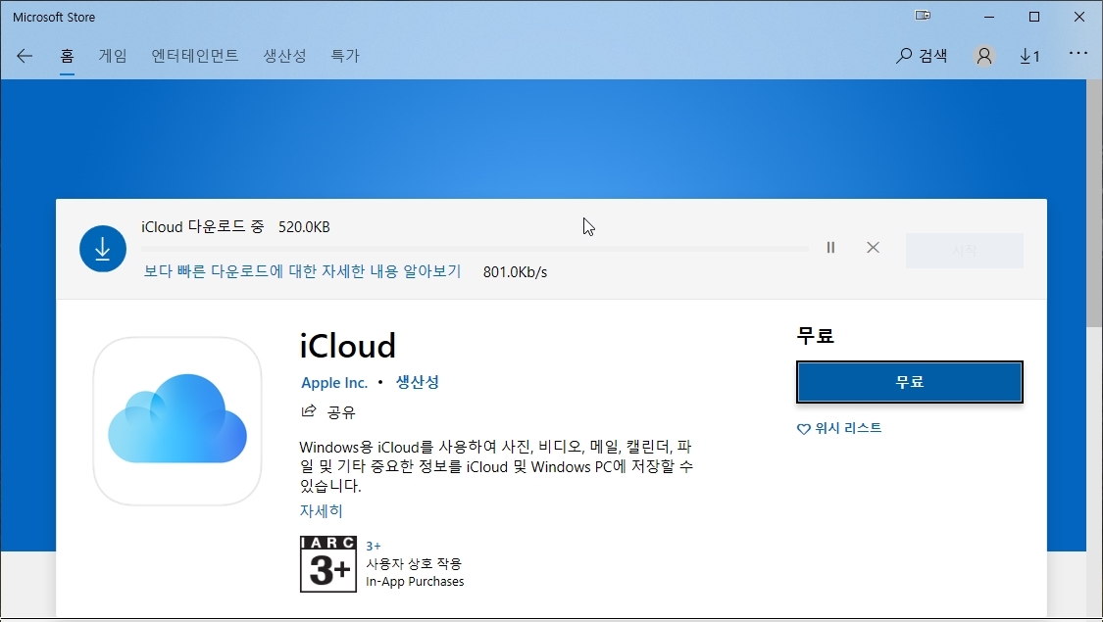Screen dimensions: 1103x622
Task: Select the 생산성 tab
Action: coord(285,56)
